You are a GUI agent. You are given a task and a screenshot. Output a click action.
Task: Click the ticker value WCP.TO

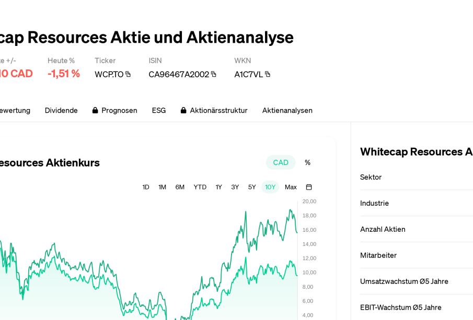point(109,75)
